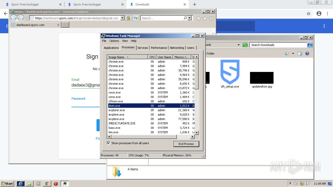Click Explorer change view icon
The image size is (333, 187).
(287, 54)
